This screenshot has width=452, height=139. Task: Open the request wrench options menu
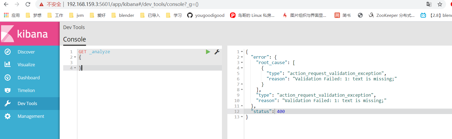[217, 52]
